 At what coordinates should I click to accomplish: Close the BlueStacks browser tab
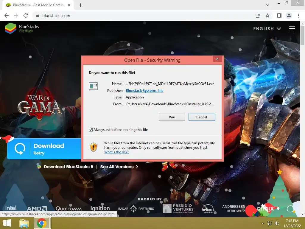(x=69, y=5)
